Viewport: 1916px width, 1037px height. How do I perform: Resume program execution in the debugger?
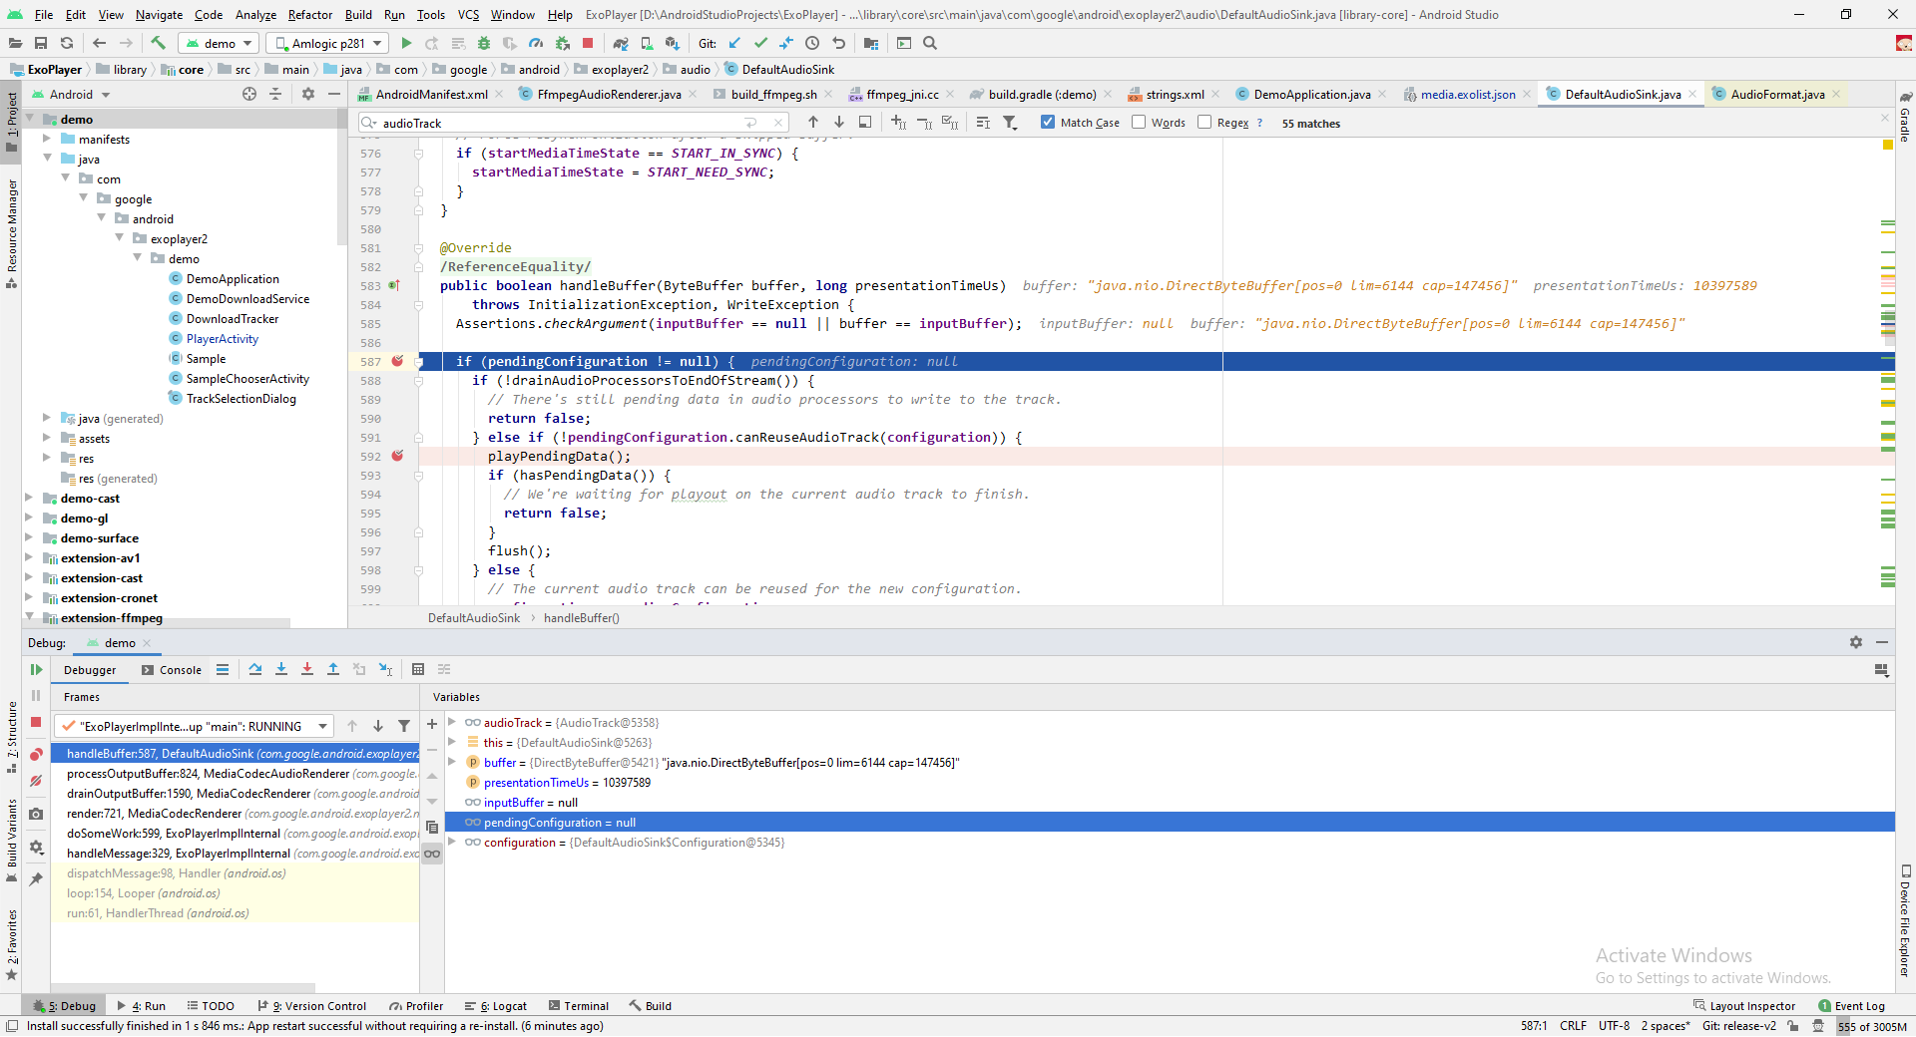[x=36, y=669]
